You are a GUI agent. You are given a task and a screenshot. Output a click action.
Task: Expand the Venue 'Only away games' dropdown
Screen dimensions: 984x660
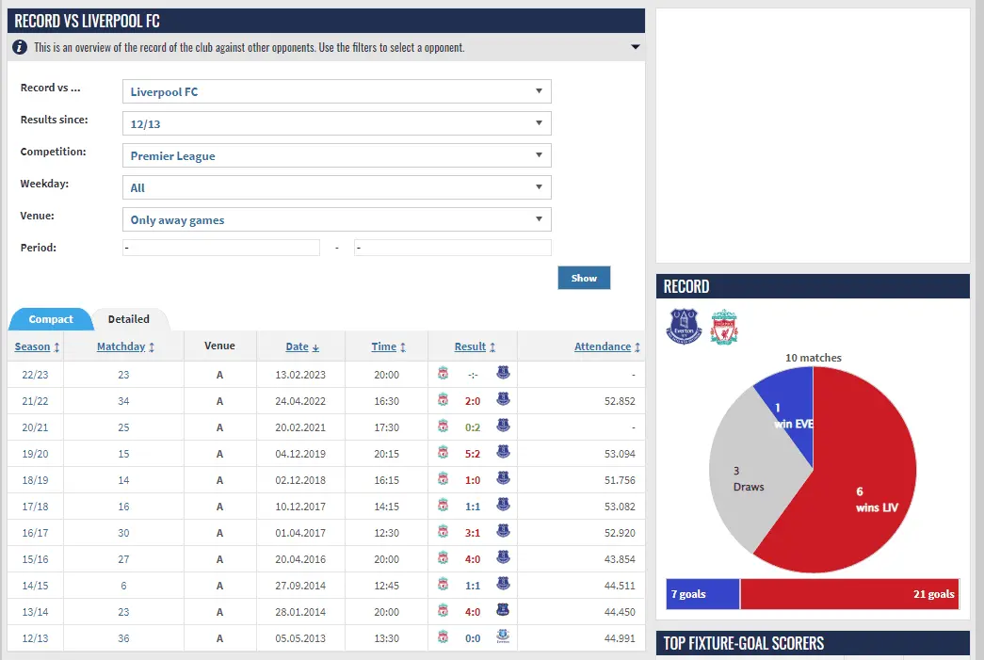tap(336, 219)
